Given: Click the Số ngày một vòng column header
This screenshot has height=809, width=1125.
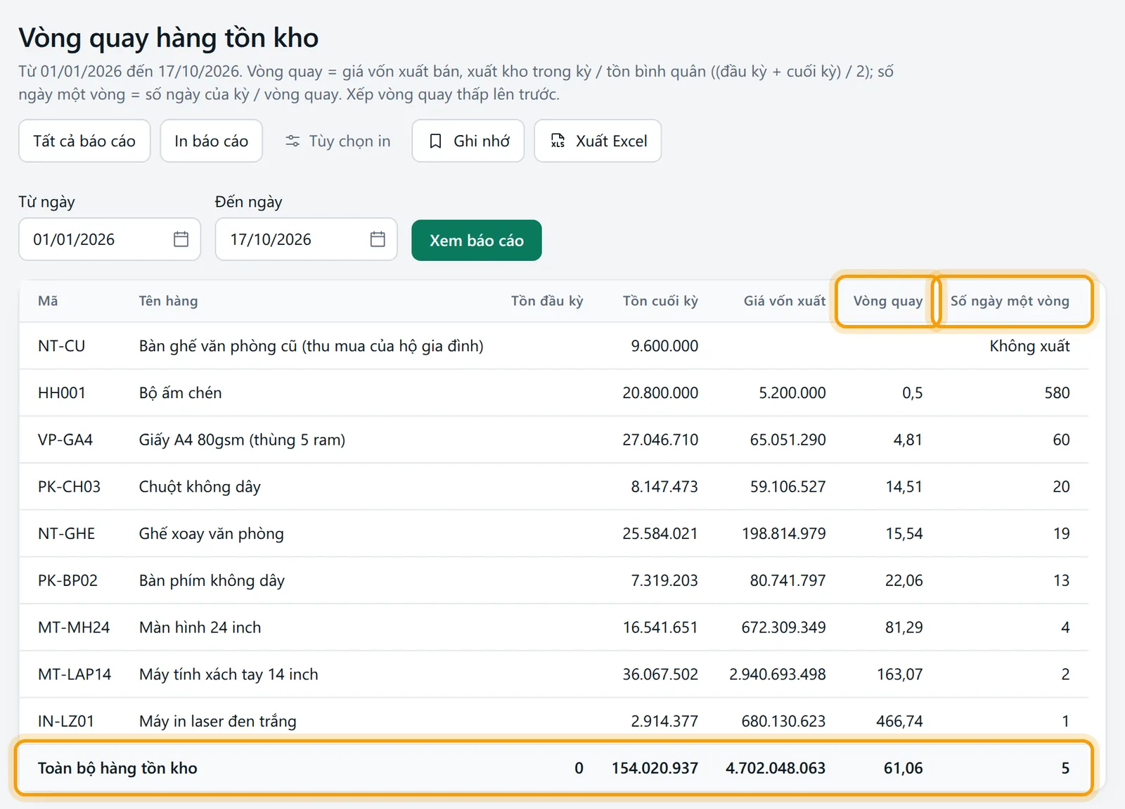Looking at the screenshot, I should tap(1010, 301).
